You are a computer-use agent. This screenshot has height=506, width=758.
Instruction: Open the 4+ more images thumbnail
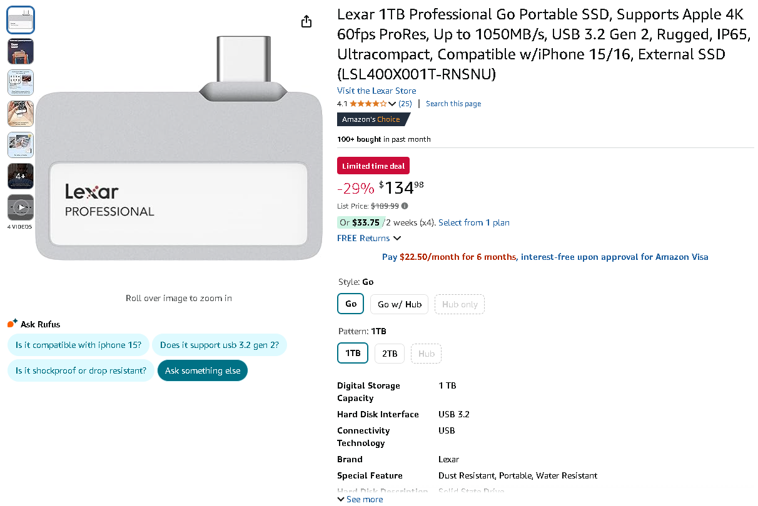point(21,176)
